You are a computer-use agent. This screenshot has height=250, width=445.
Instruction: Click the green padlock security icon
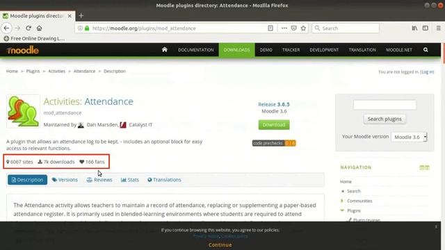coord(87,28)
